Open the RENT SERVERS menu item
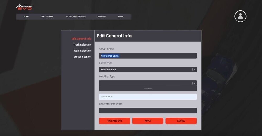 tap(47, 17)
